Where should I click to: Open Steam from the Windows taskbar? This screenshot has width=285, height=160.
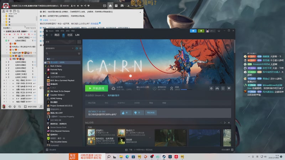click(x=164, y=157)
